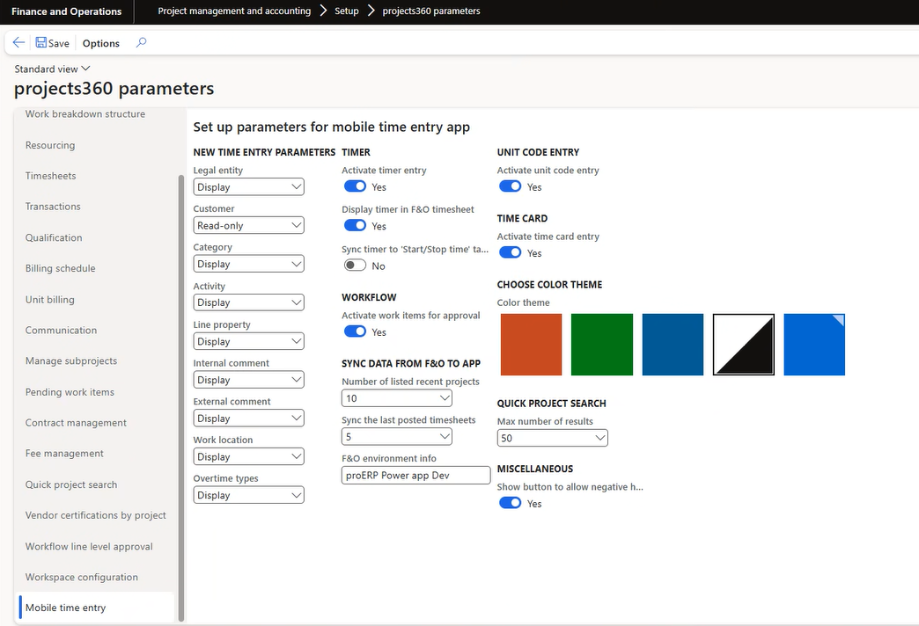Choose the green color theme
The image size is (919, 626).
pyautogui.click(x=602, y=345)
